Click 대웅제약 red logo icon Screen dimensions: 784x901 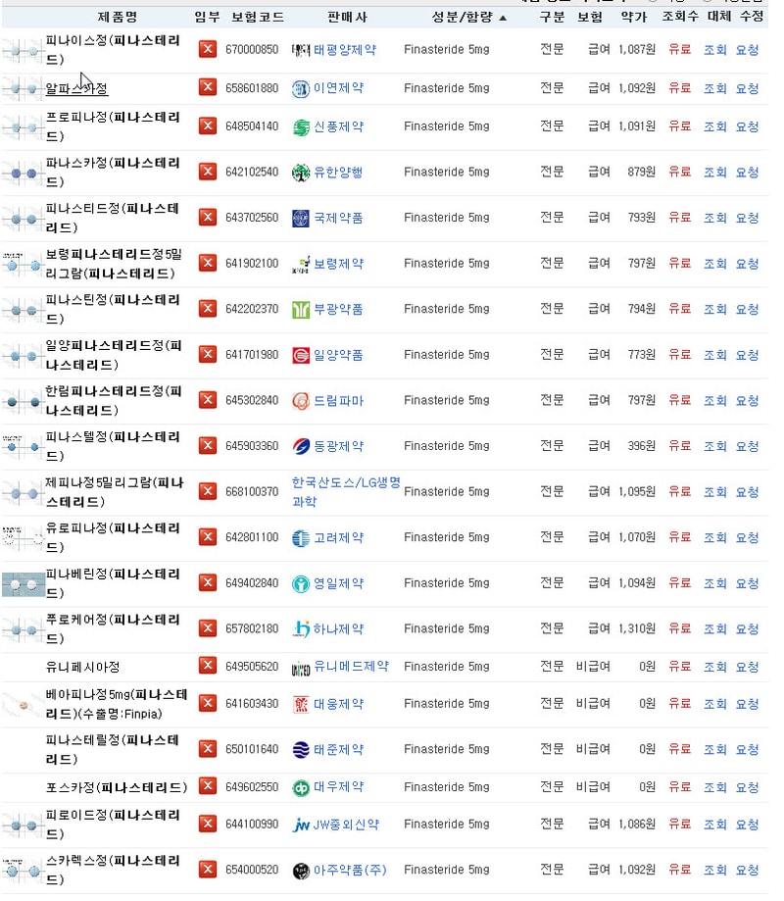[301, 704]
